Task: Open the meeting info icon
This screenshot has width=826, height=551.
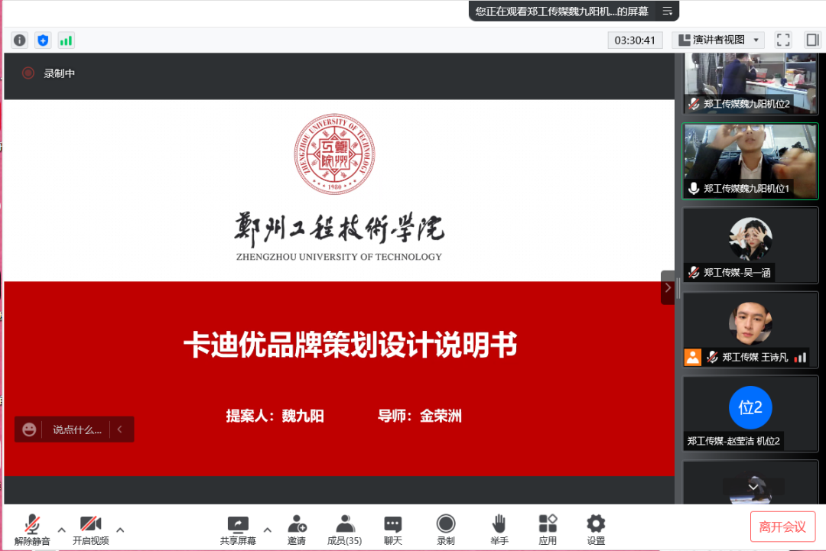Action: [x=19, y=41]
